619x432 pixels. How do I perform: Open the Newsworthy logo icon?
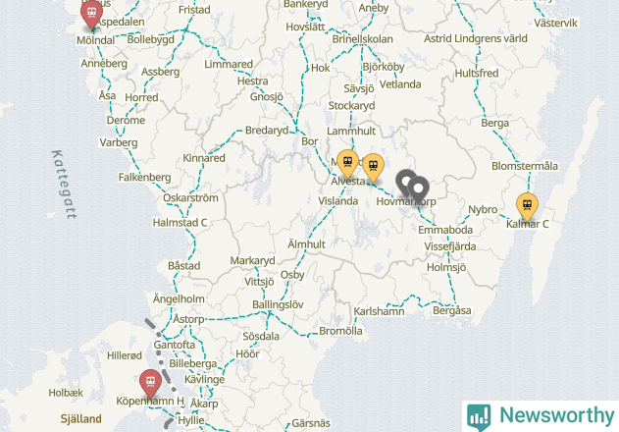[479, 417]
